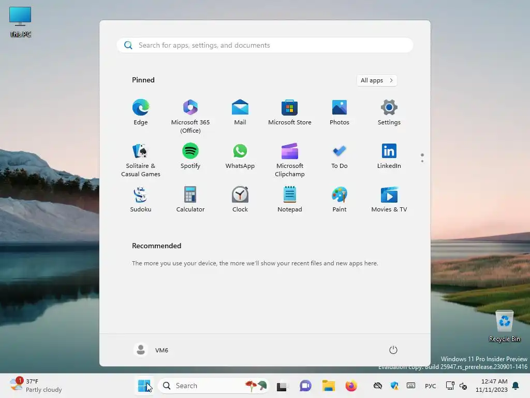Open clock and date 12:47 AM
Image resolution: width=530 pixels, height=398 pixels.
pyautogui.click(x=492, y=386)
